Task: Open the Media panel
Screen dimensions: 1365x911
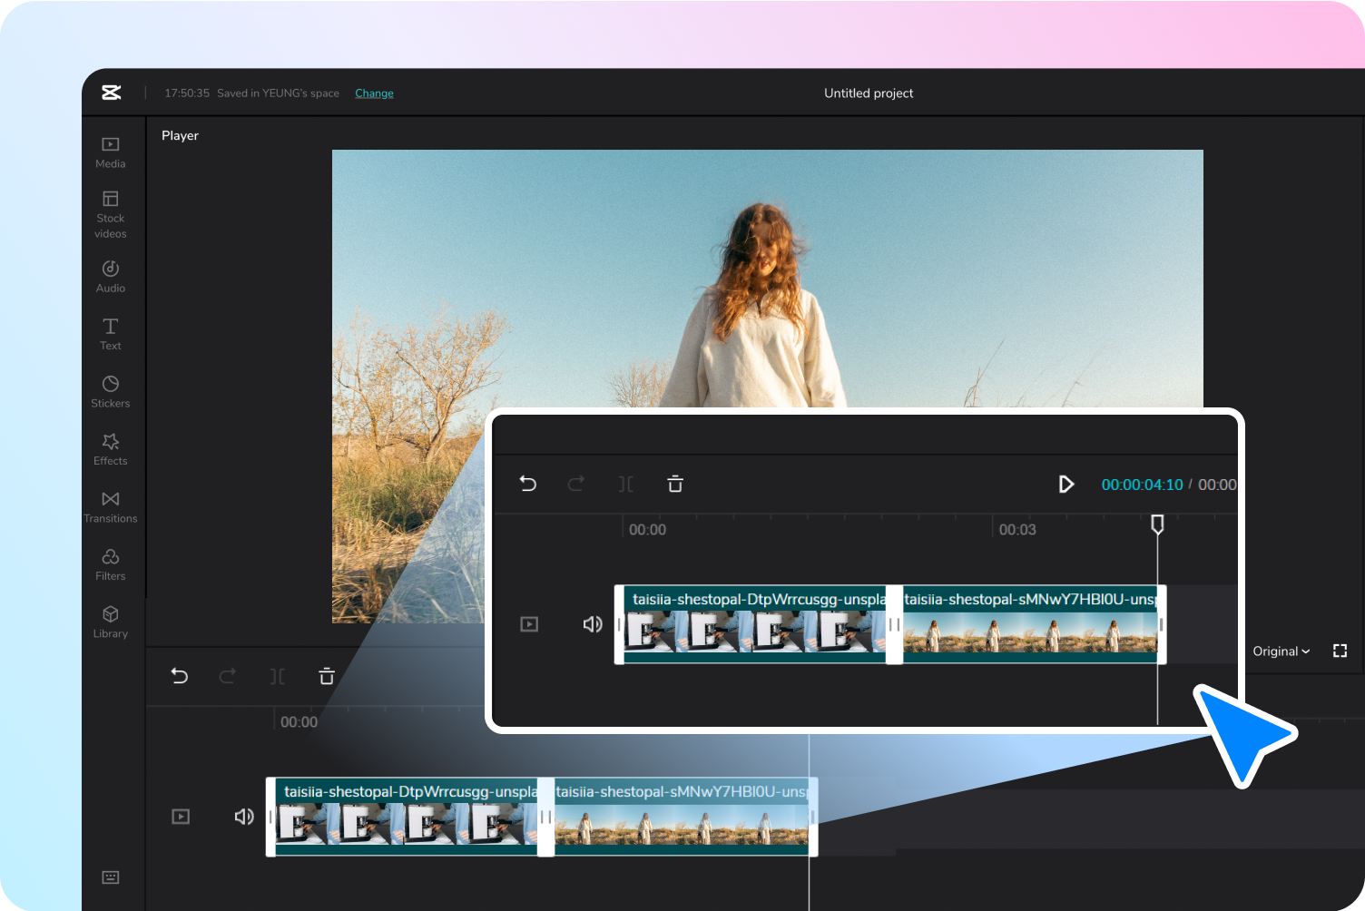Action: 111,152
